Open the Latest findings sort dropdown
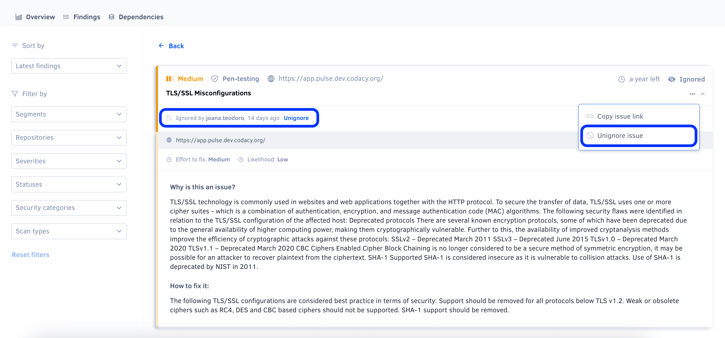The width and height of the screenshot is (725, 338). (69, 66)
